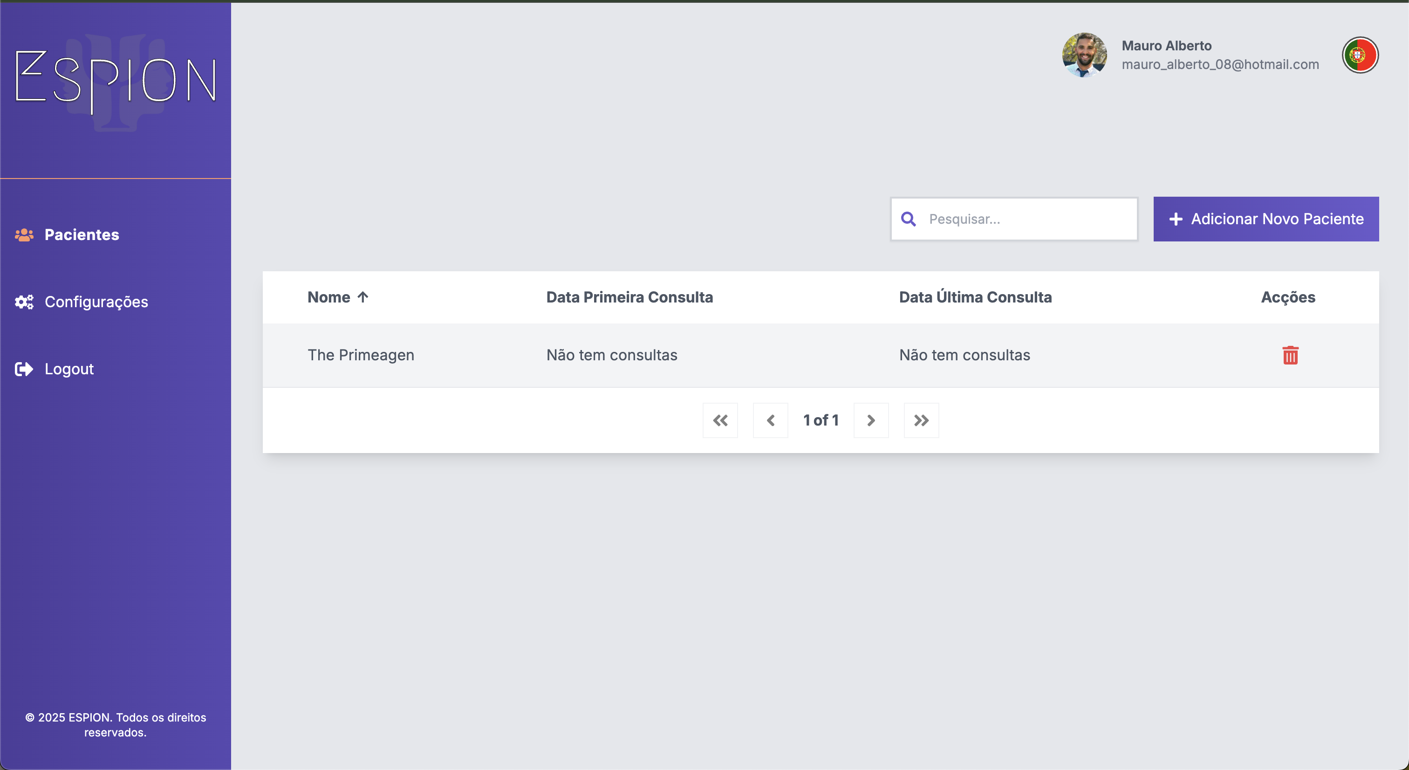1409x770 pixels.
Task: Click the search magnifier icon
Action: click(x=909, y=219)
